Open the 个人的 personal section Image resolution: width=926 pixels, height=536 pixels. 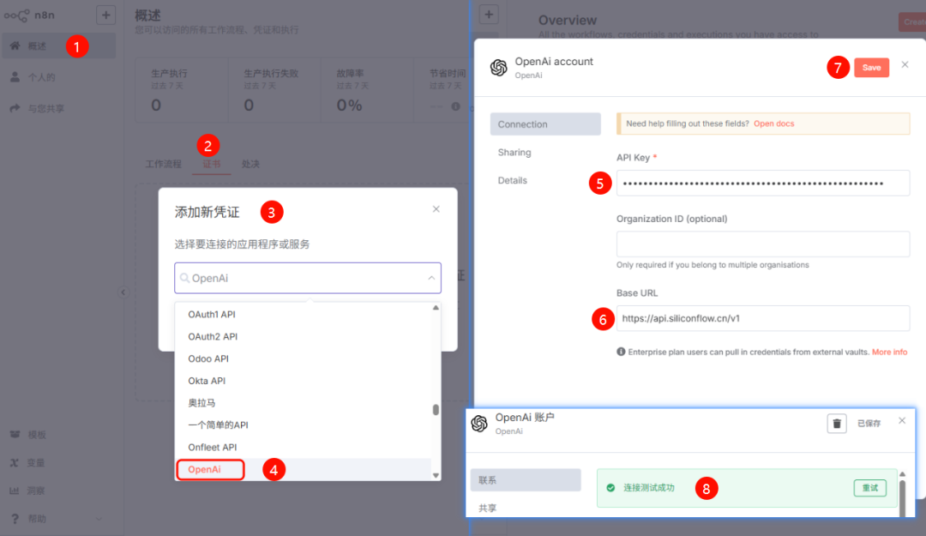pyautogui.click(x=58, y=77)
